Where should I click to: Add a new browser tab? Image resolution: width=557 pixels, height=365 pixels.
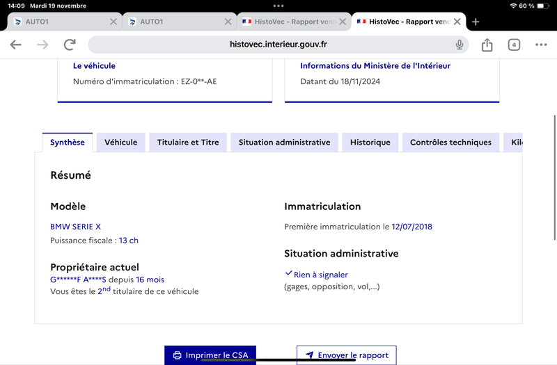coord(476,22)
